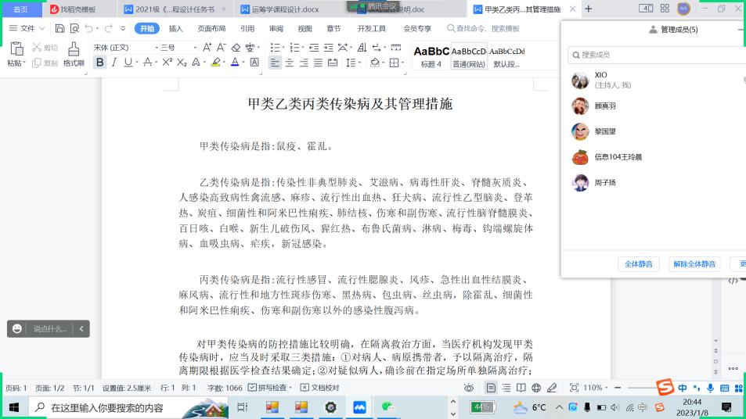Click the 搜索成员 member search field
Viewport: 746px width, 419px height.
tap(658, 56)
